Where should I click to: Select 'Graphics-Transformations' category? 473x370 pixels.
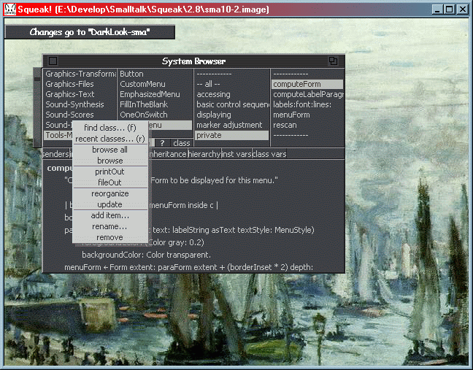[80, 74]
